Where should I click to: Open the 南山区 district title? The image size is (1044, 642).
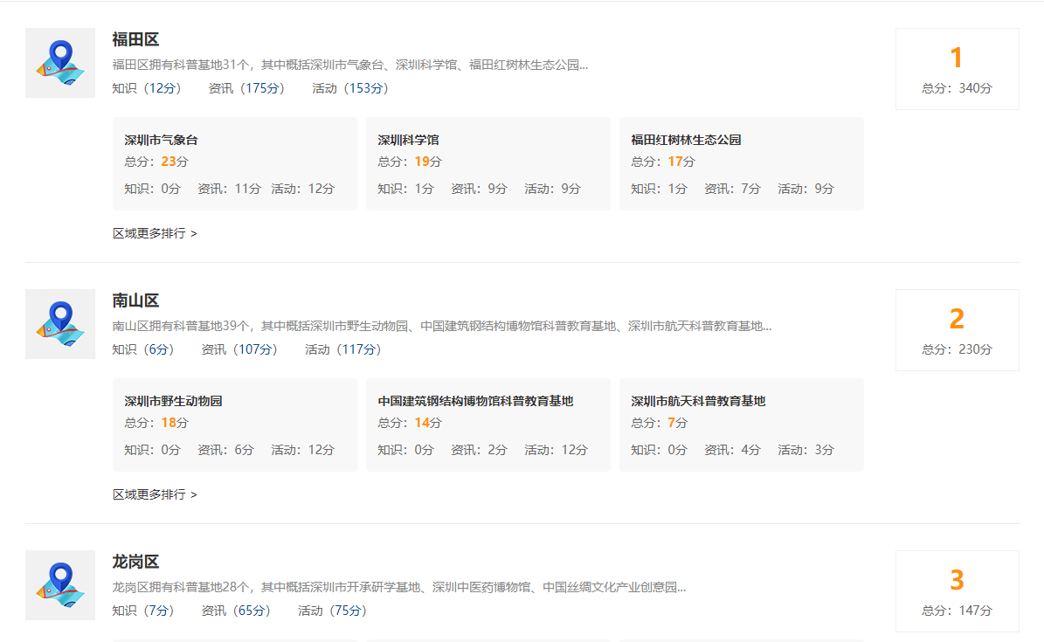[135, 300]
